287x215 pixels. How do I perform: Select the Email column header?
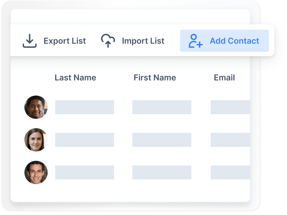(224, 77)
